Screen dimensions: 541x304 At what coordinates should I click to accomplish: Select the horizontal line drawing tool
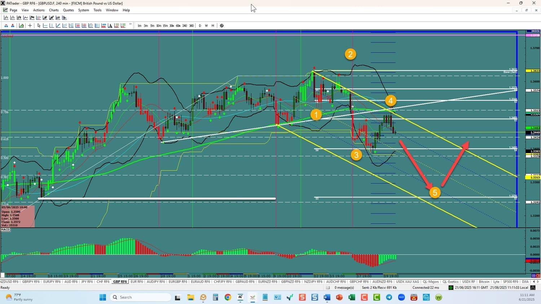tap(45, 26)
